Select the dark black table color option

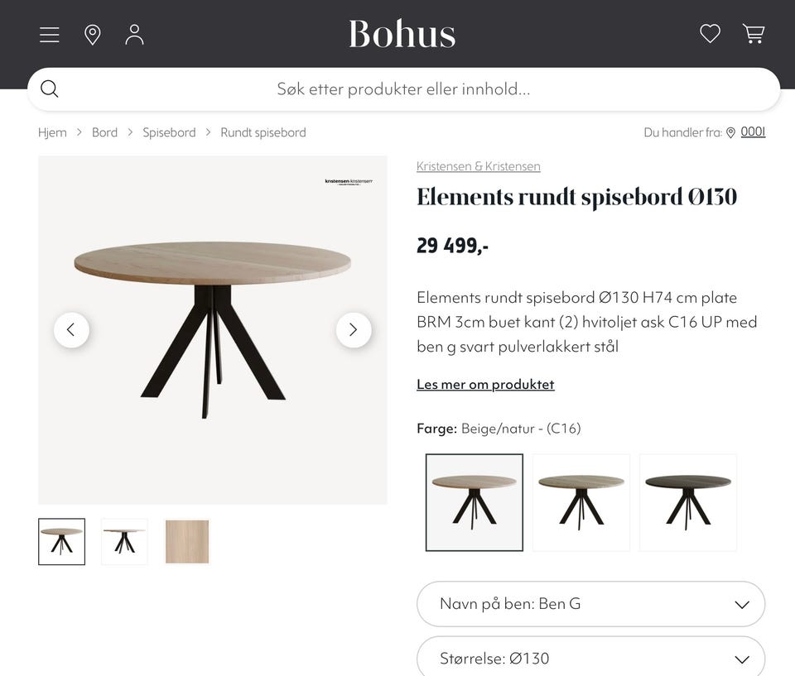point(688,502)
